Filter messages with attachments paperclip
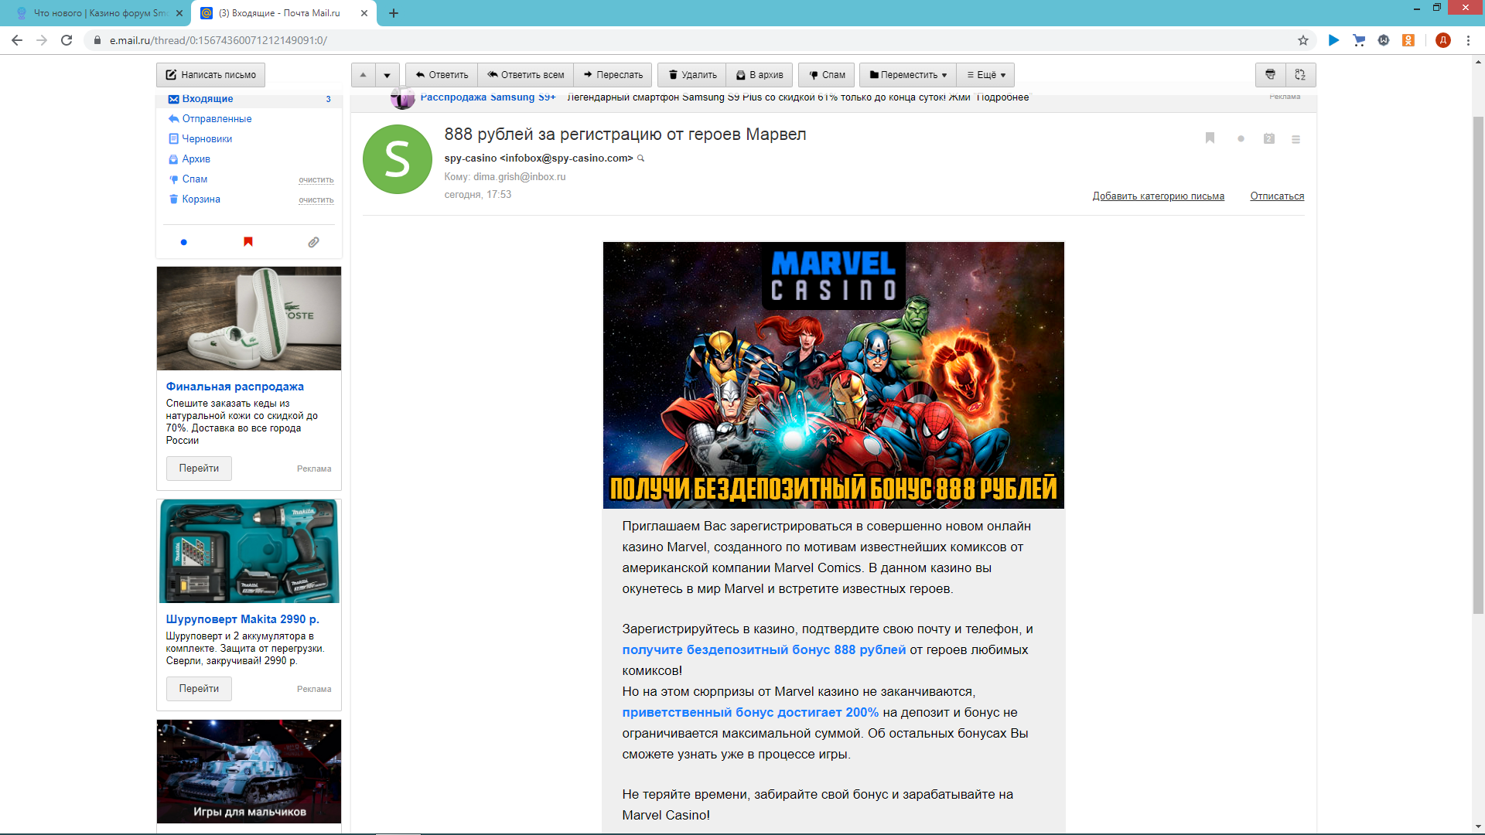This screenshot has height=835, width=1485. [x=313, y=242]
